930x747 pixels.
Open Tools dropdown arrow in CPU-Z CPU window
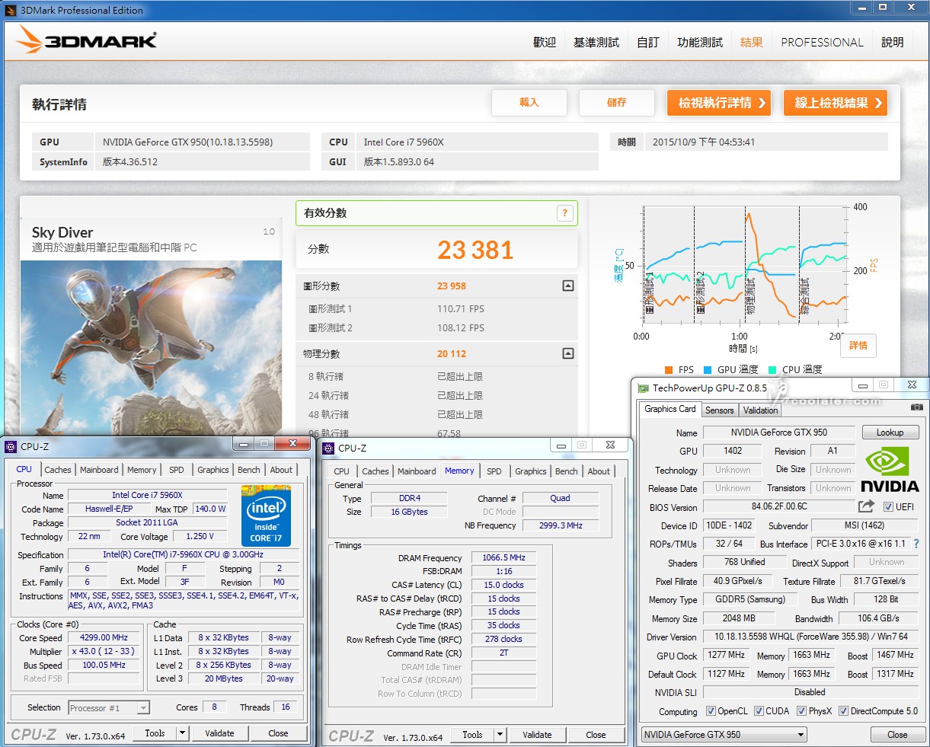pyautogui.click(x=182, y=733)
